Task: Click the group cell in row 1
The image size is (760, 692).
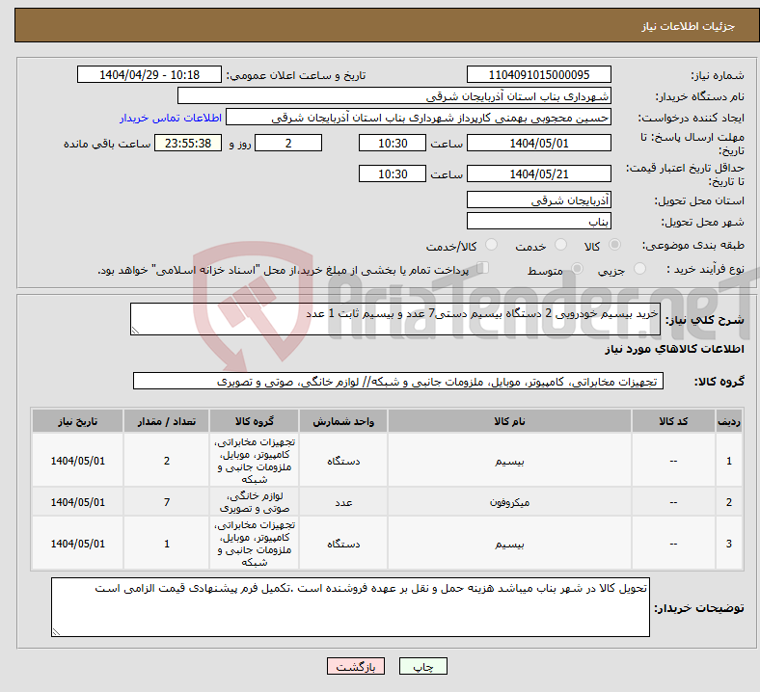Action: coord(255,461)
